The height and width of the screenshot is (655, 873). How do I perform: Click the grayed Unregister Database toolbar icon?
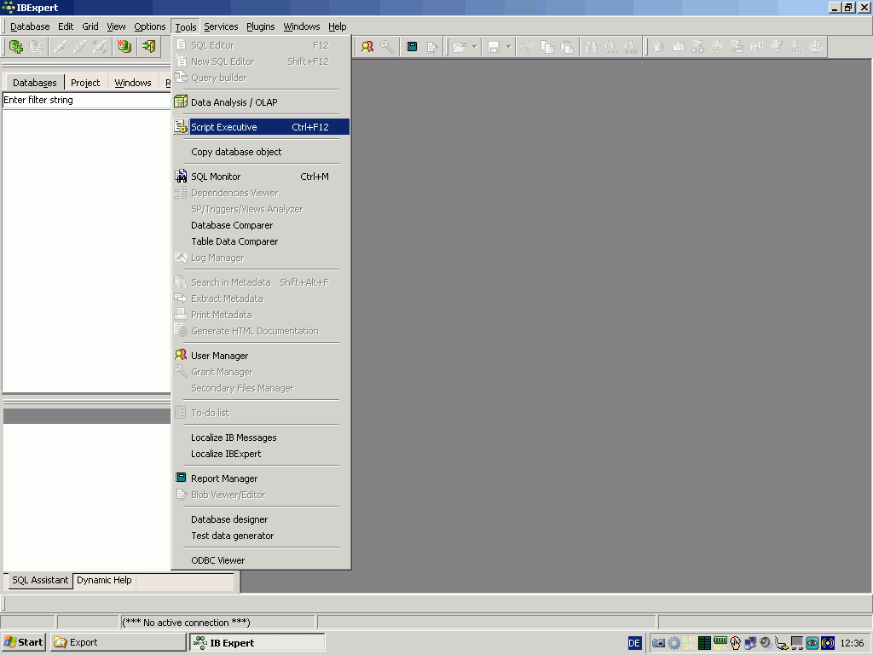coord(36,47)
